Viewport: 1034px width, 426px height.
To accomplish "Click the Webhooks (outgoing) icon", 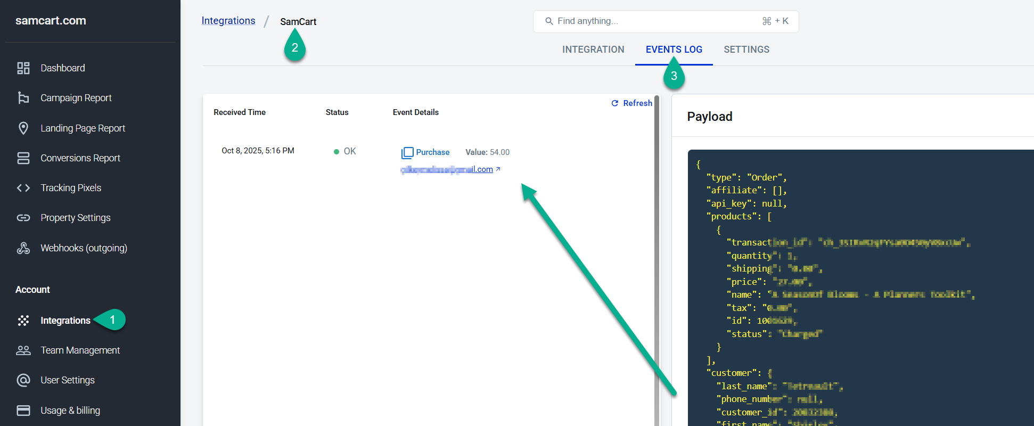I will point(23,248).
